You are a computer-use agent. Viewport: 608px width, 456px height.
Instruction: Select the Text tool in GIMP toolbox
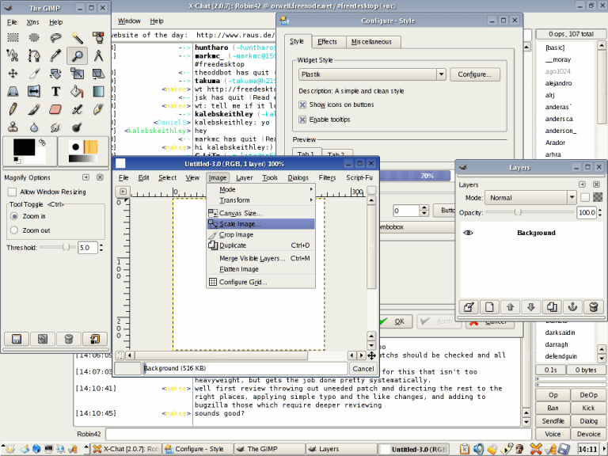tap(55, 91)
